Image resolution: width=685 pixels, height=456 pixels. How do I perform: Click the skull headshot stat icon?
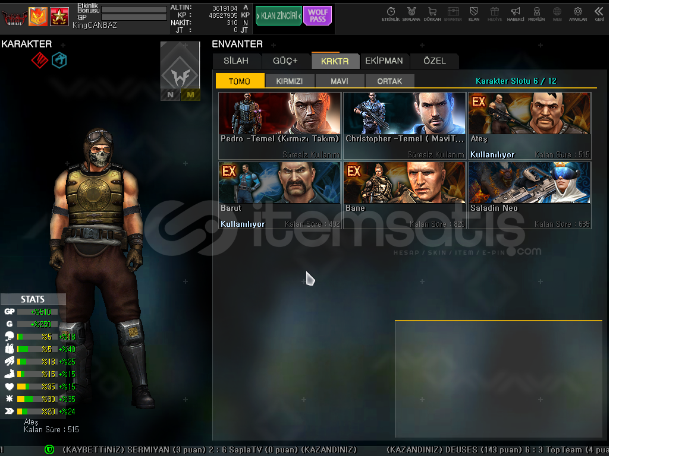click(x=9, y=337)
